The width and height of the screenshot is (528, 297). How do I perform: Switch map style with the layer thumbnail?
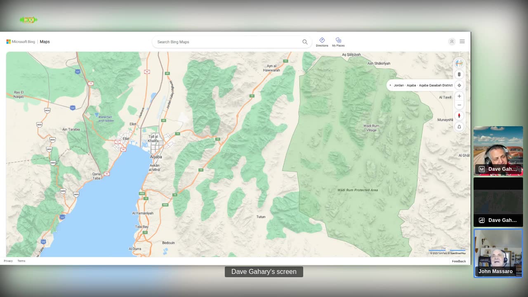point(459,64)
